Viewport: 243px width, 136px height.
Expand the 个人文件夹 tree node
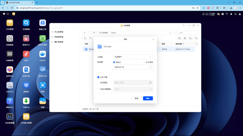(x=52, y=32)
